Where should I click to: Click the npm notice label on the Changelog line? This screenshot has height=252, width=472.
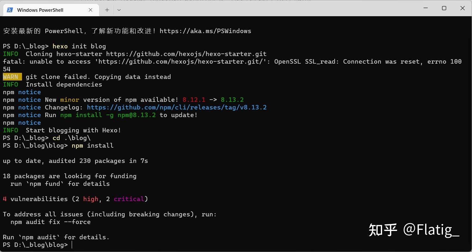coord(29,107)
